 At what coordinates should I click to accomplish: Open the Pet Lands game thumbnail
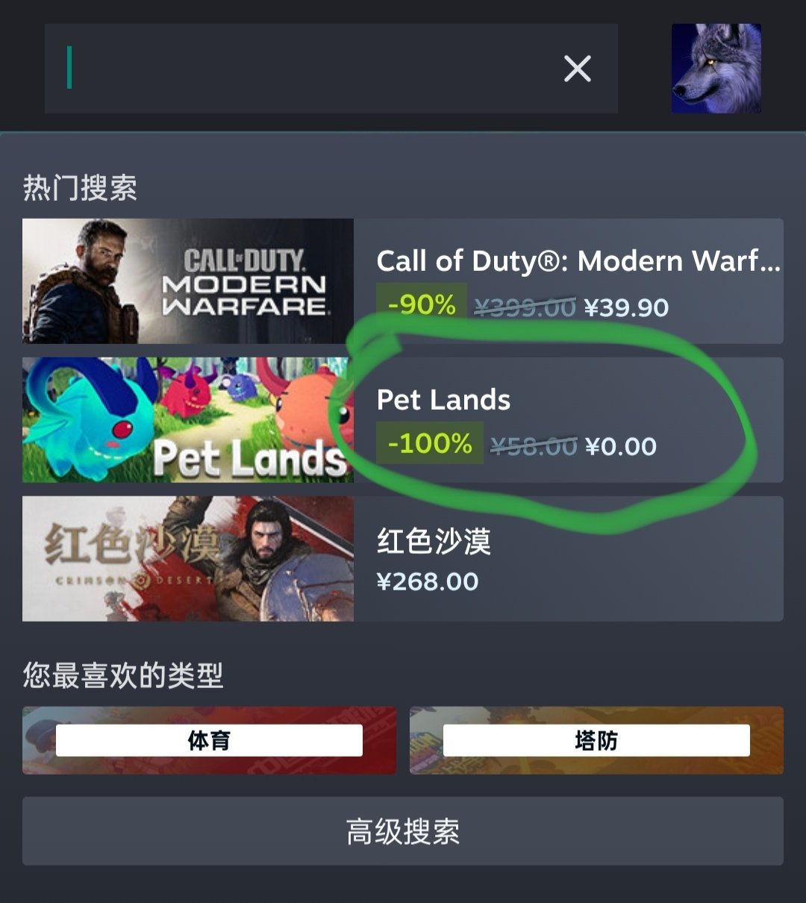click(x=188, y=420)
